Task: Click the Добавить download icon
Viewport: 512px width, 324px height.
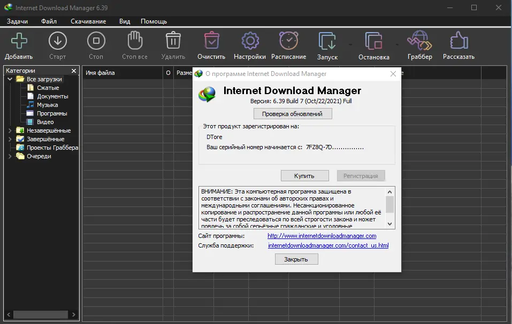Action: click(x=19, y=41)
